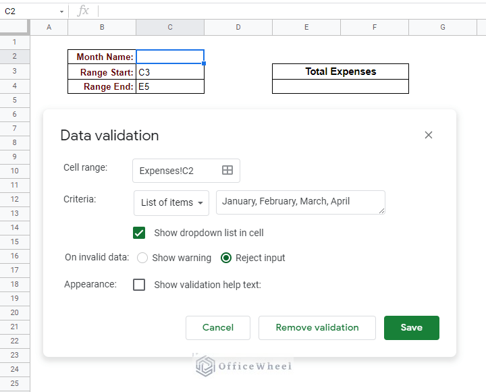This screenshot has height=392, width=486.
Task: Select the Reject input radio option
Action: click(226, 258)
